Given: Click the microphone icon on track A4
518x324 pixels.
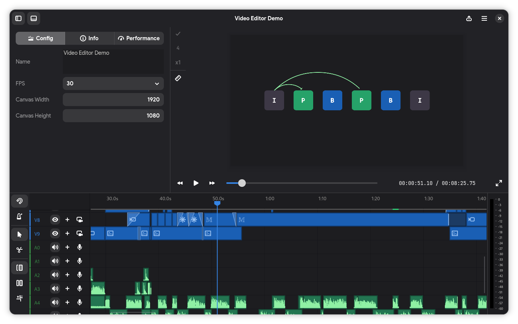Looking at the screenshot, I should pyautogui.click(x=80, y=303).
